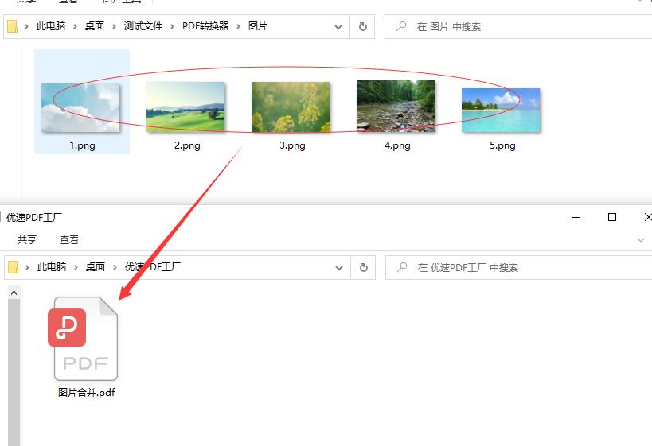Image resolution: width=652 pixels, height=446 pixels.
Task: Expand chevron after PDF转换器 in address bar
Action: click(x=238, y=26)
